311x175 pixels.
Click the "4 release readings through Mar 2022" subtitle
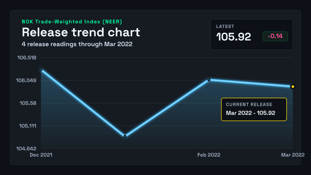pos(77,44)
